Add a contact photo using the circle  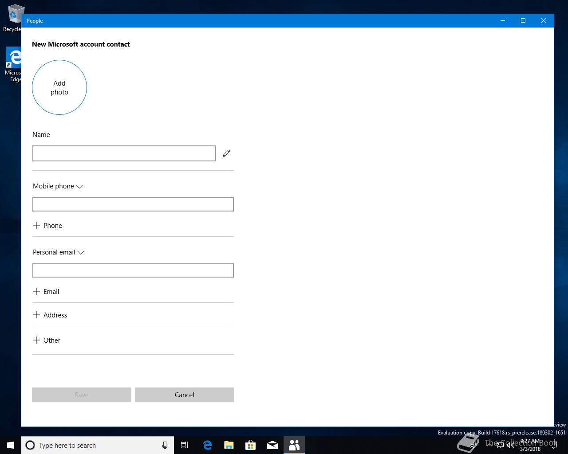59,87
